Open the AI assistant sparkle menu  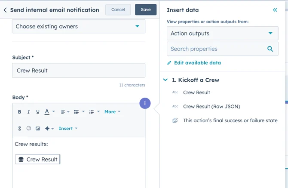pyautogui.click(x=49, y=129)
